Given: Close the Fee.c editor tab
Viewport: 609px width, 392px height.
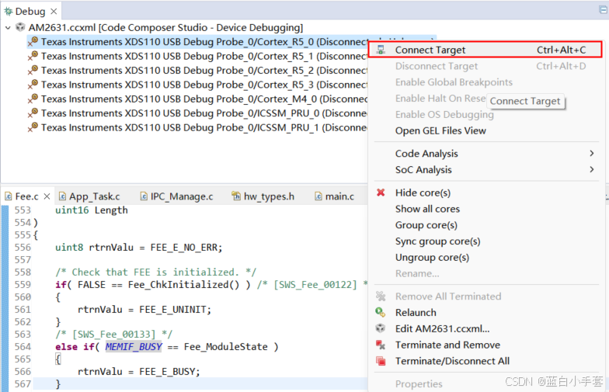Looking at the screenshot, I should click(x=47, y=196).
